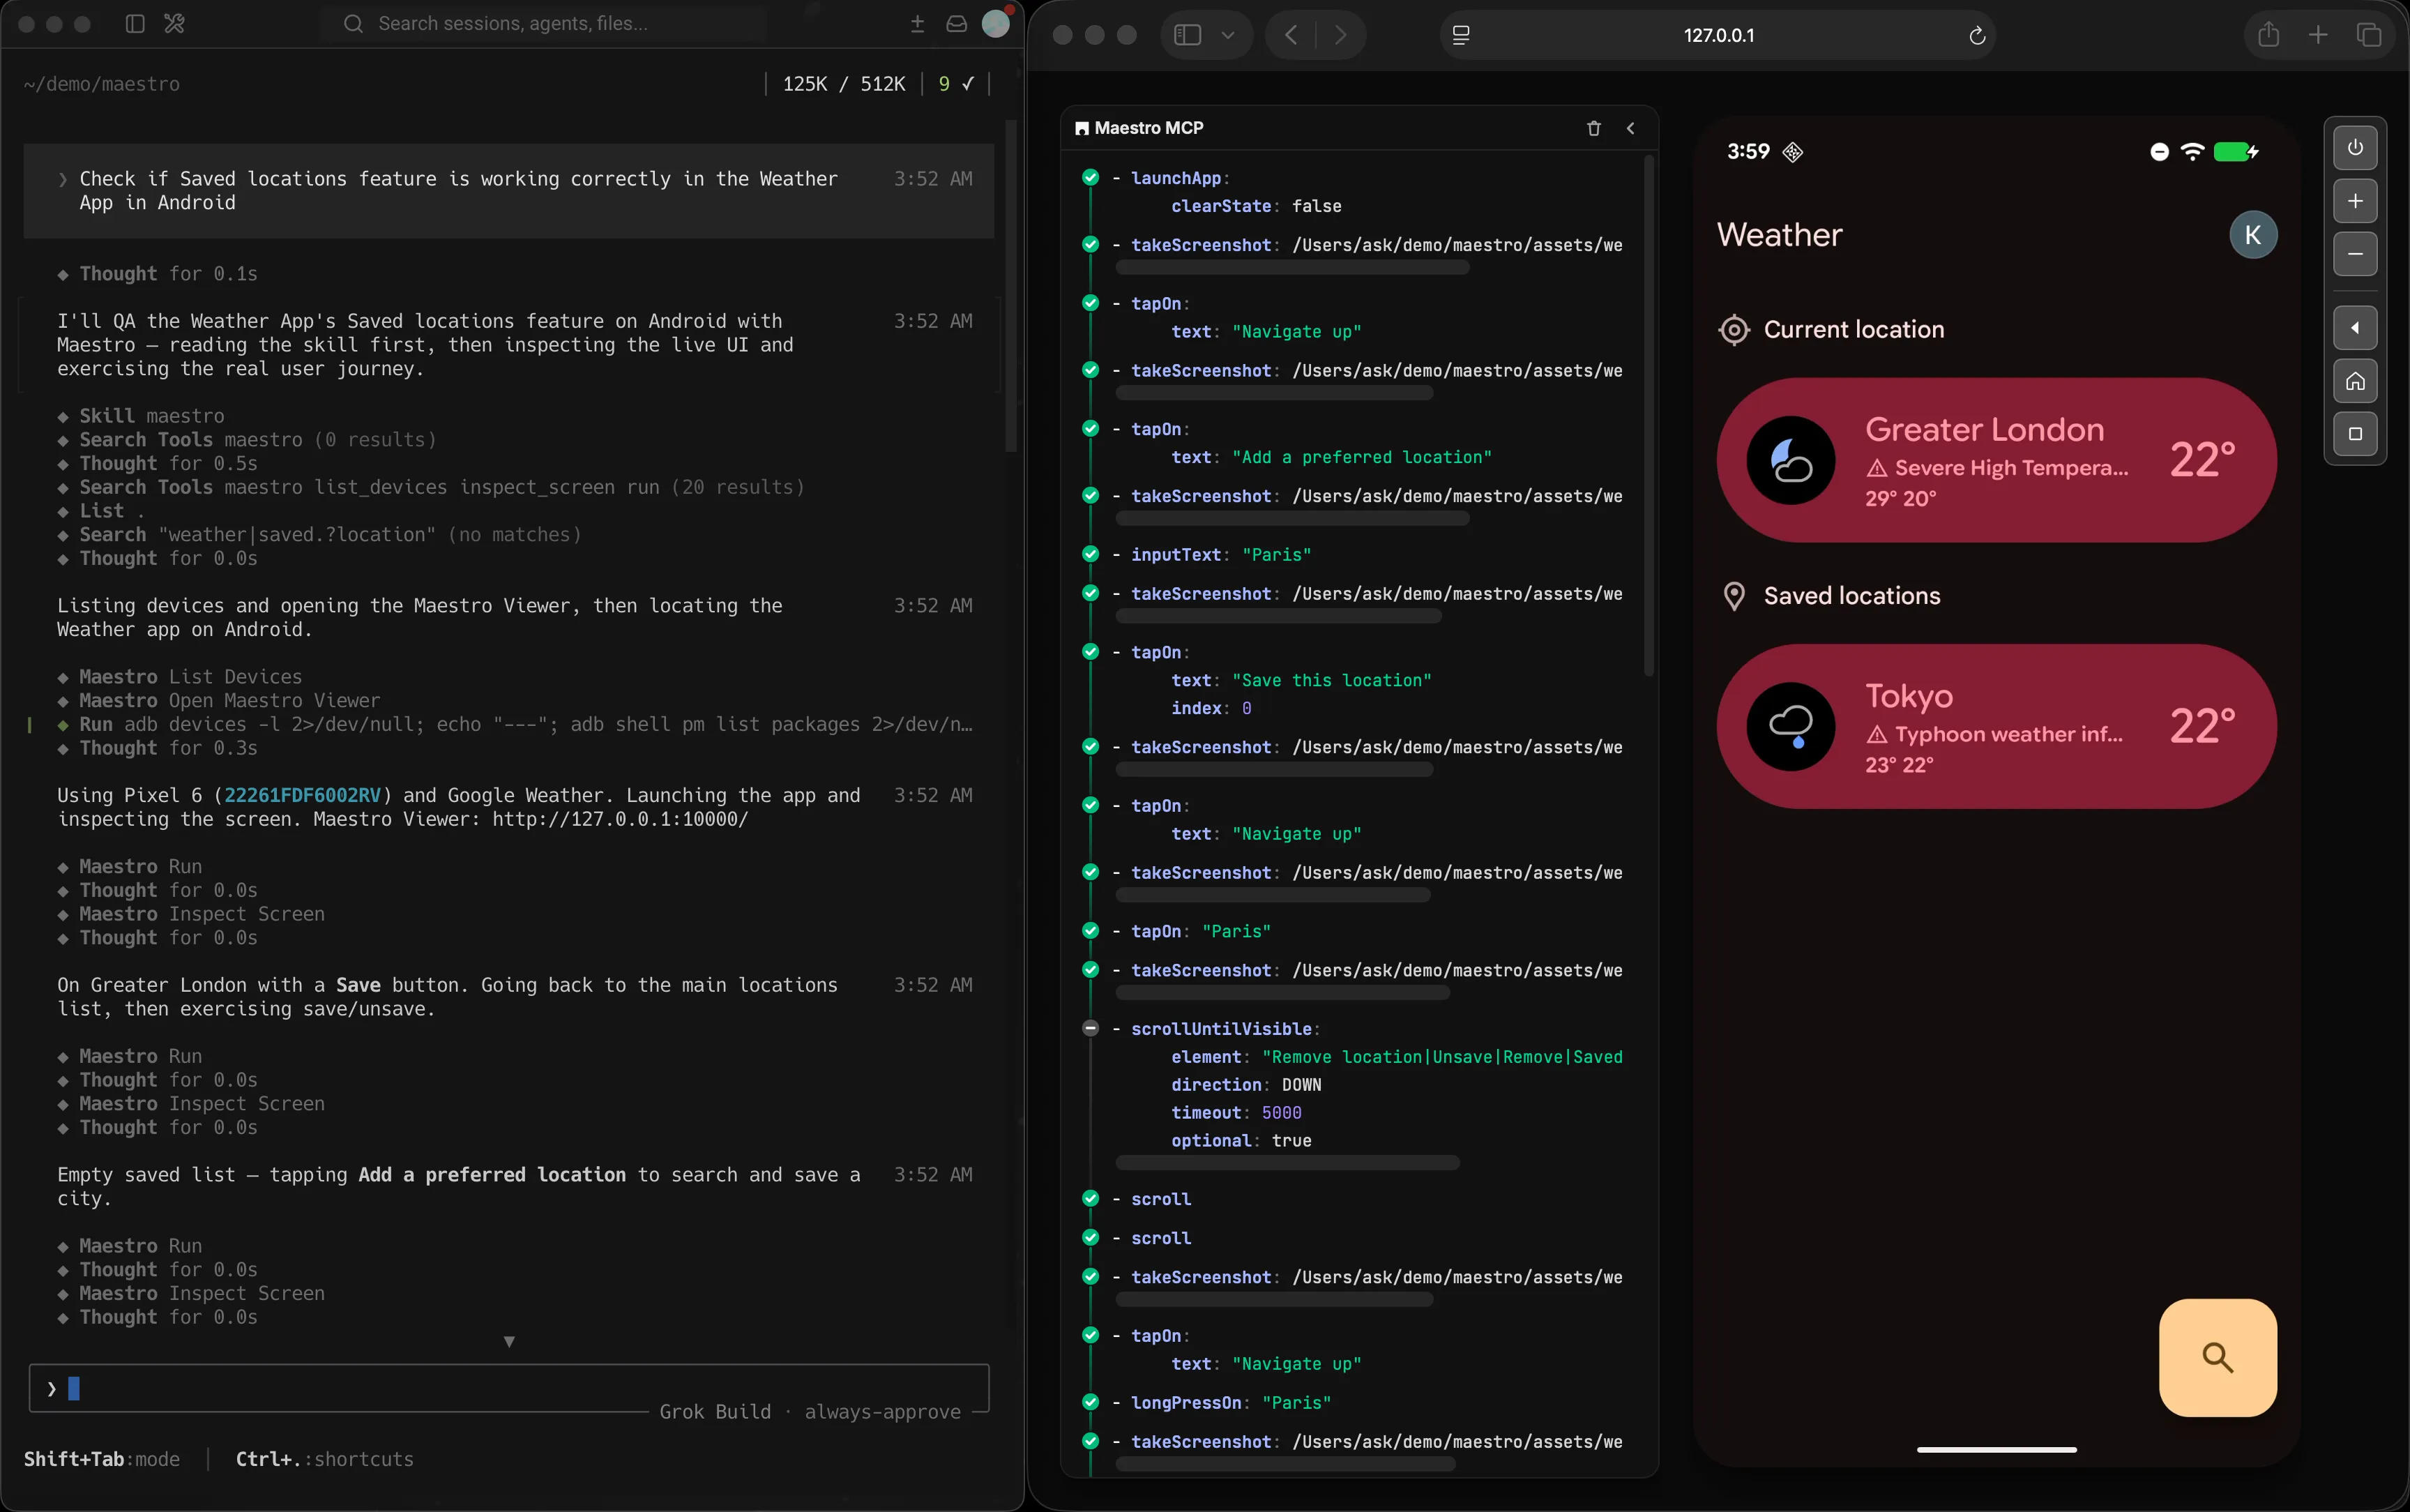The image size is (2410, 1512).
Task: Click the "Run adb devices" command line
Action: pyautogui.click(x=515, y=725)
